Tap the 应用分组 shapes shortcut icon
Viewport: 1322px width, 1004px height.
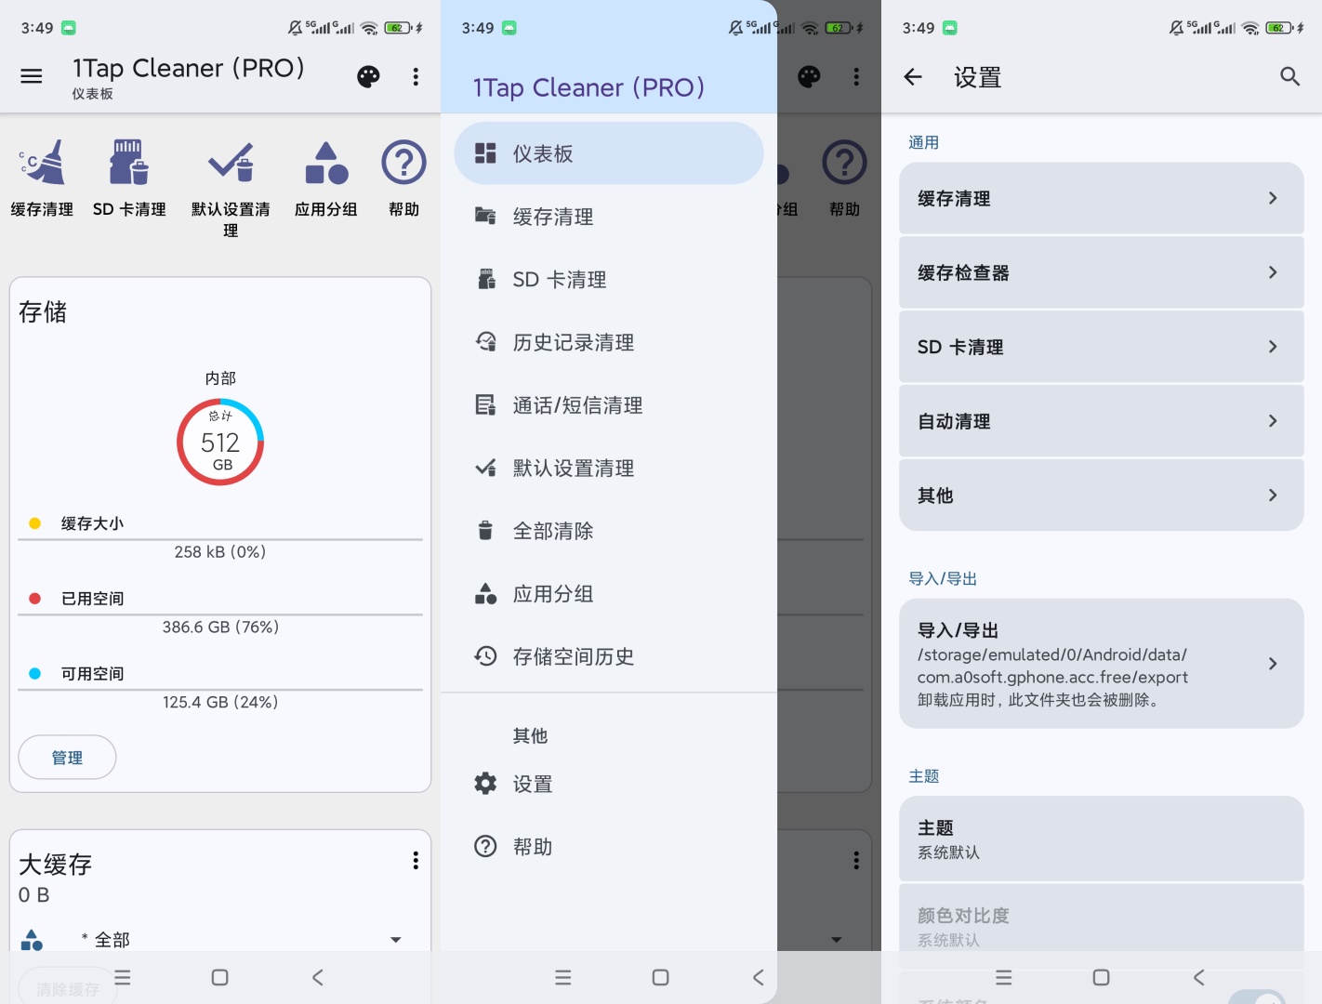pos(326,163)
